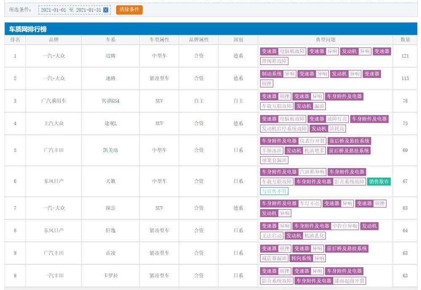Click the 机油乳化 problem tag
421x290 pixels.
[x=314, y=236]
